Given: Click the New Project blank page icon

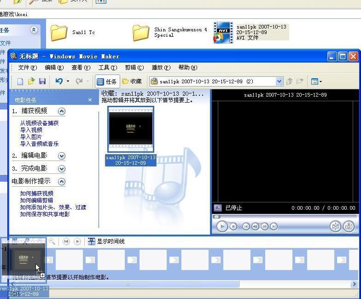Looking at the screenshot, I should (20, 81).
